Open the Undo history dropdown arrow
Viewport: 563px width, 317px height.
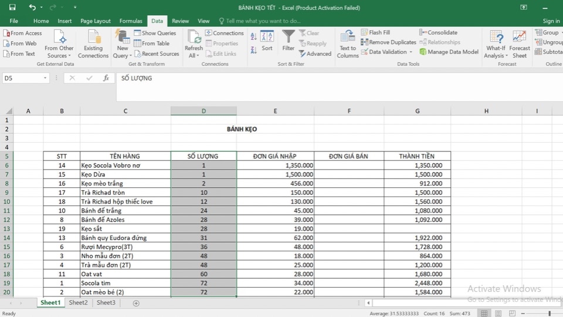[41, 7]
